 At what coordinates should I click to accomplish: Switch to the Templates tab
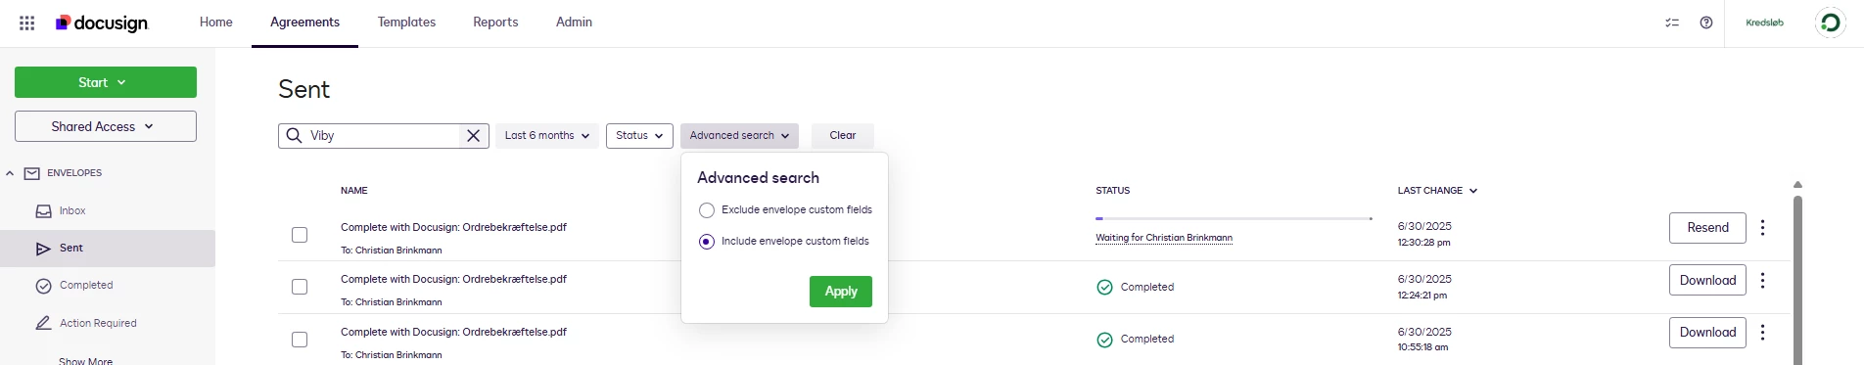(406, 23)
